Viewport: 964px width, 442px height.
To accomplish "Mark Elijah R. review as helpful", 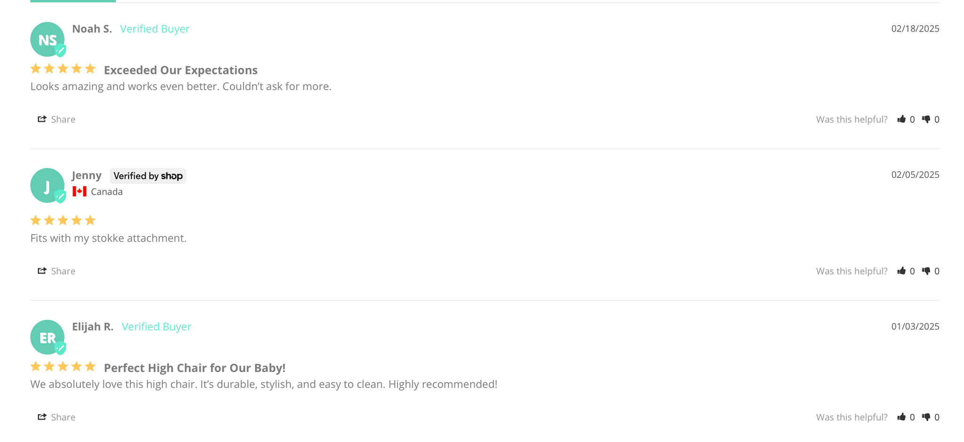I will (x=901, y=417).
